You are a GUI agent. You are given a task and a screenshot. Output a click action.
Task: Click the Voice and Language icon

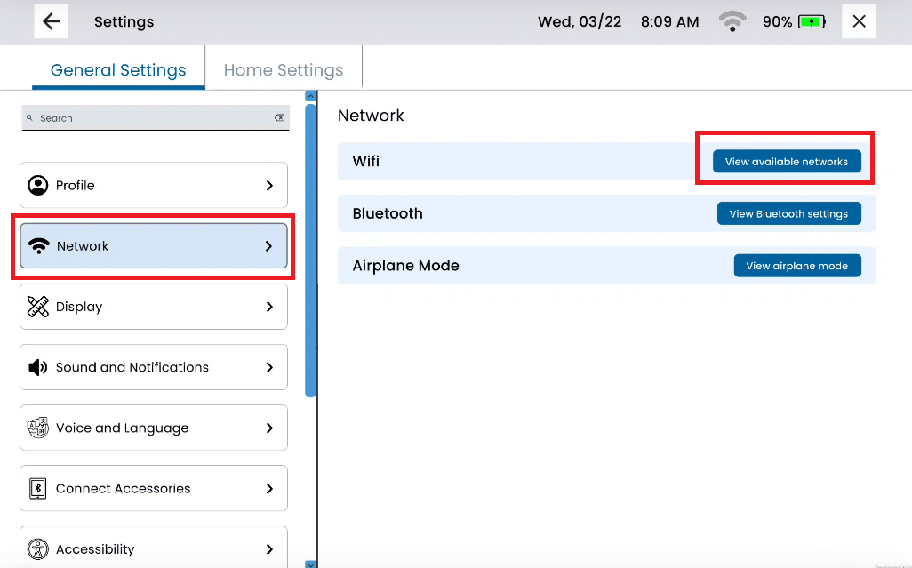38,428
